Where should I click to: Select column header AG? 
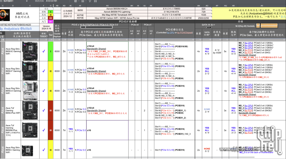[107, 6]
